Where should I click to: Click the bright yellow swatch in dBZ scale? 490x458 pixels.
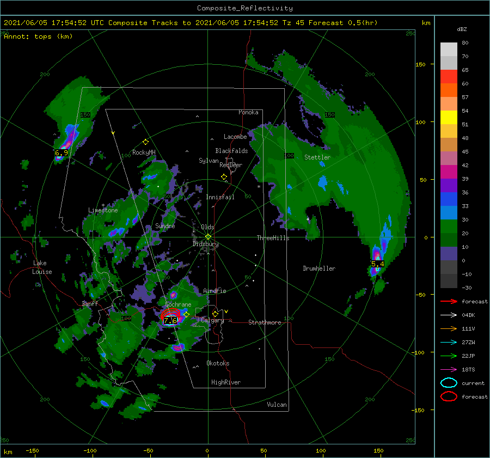point(449,117)
